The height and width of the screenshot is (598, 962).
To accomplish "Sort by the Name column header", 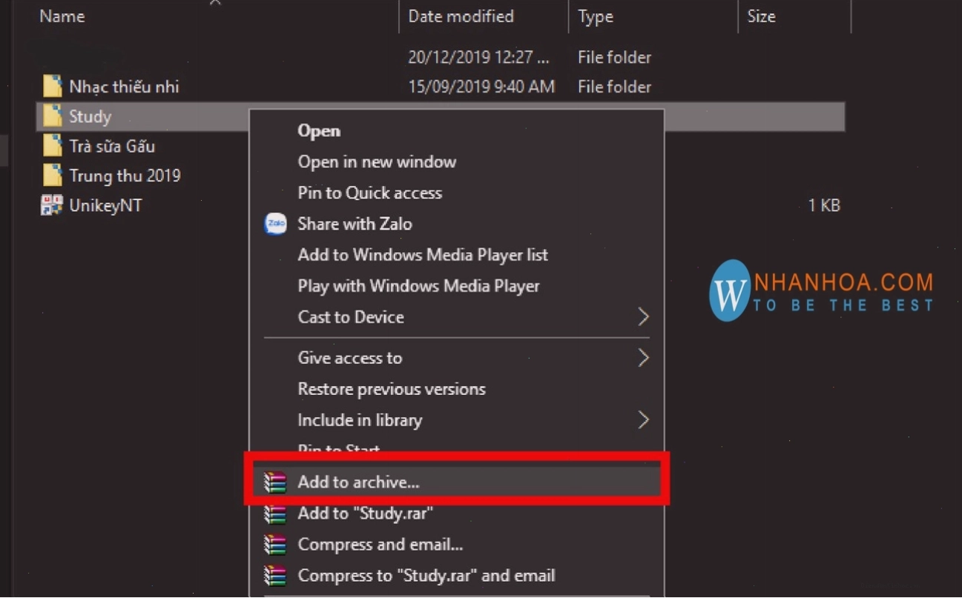I will pos(62,16).
